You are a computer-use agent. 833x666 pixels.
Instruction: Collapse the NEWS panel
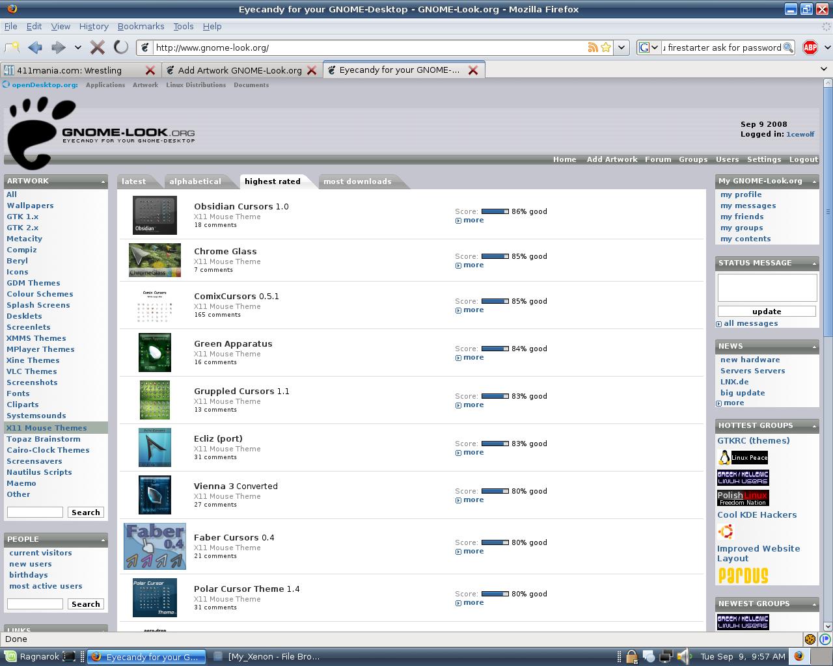click(x=814, y=347)
